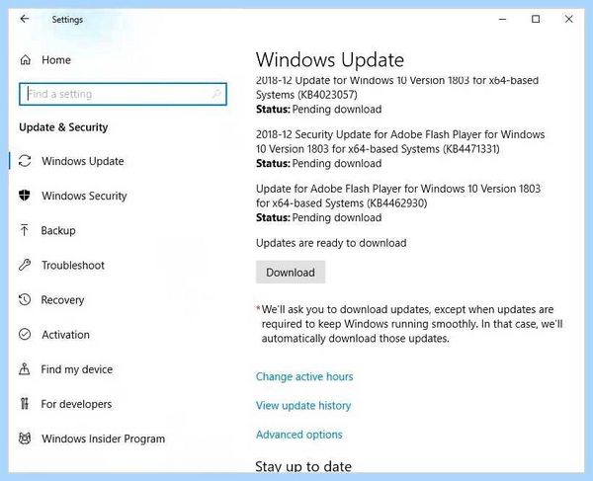The width and height of the screenshot is (593, 481).
Task: Click the 'Stay up to date' heading
Action: [x=303, y=466]
